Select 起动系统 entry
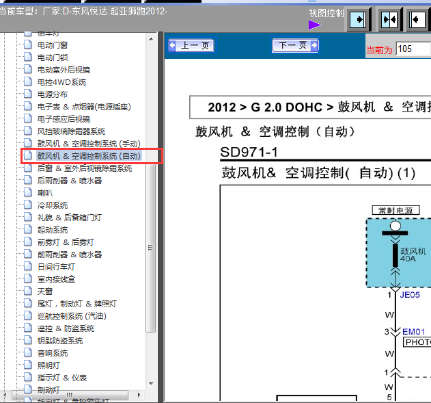Viewport: 431px width, 403px height. pyautogui.click(x=53, y=230)
